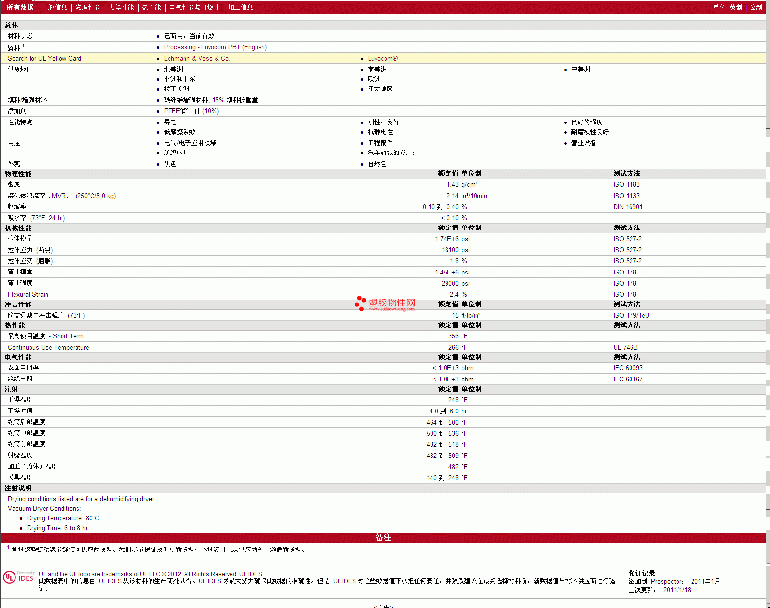Click footnote marker next to 资料
This screenshot has width=770, height=608.
point(23,46)
